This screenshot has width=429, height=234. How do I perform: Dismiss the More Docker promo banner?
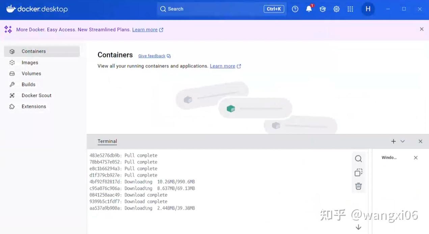click(422, 29)
